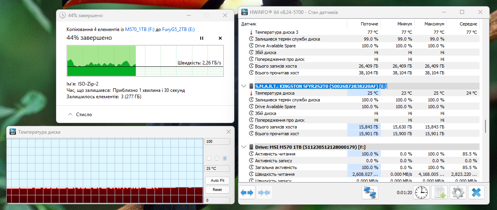Click thermometer icon of Kingston Температура диска row
Viewport: 497px width, 210px height.
coord(251,93)
